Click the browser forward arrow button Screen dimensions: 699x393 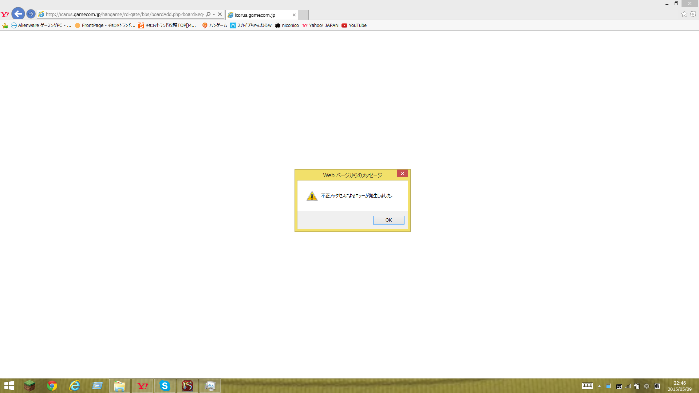pyautogui.click(x=31, y=14)
